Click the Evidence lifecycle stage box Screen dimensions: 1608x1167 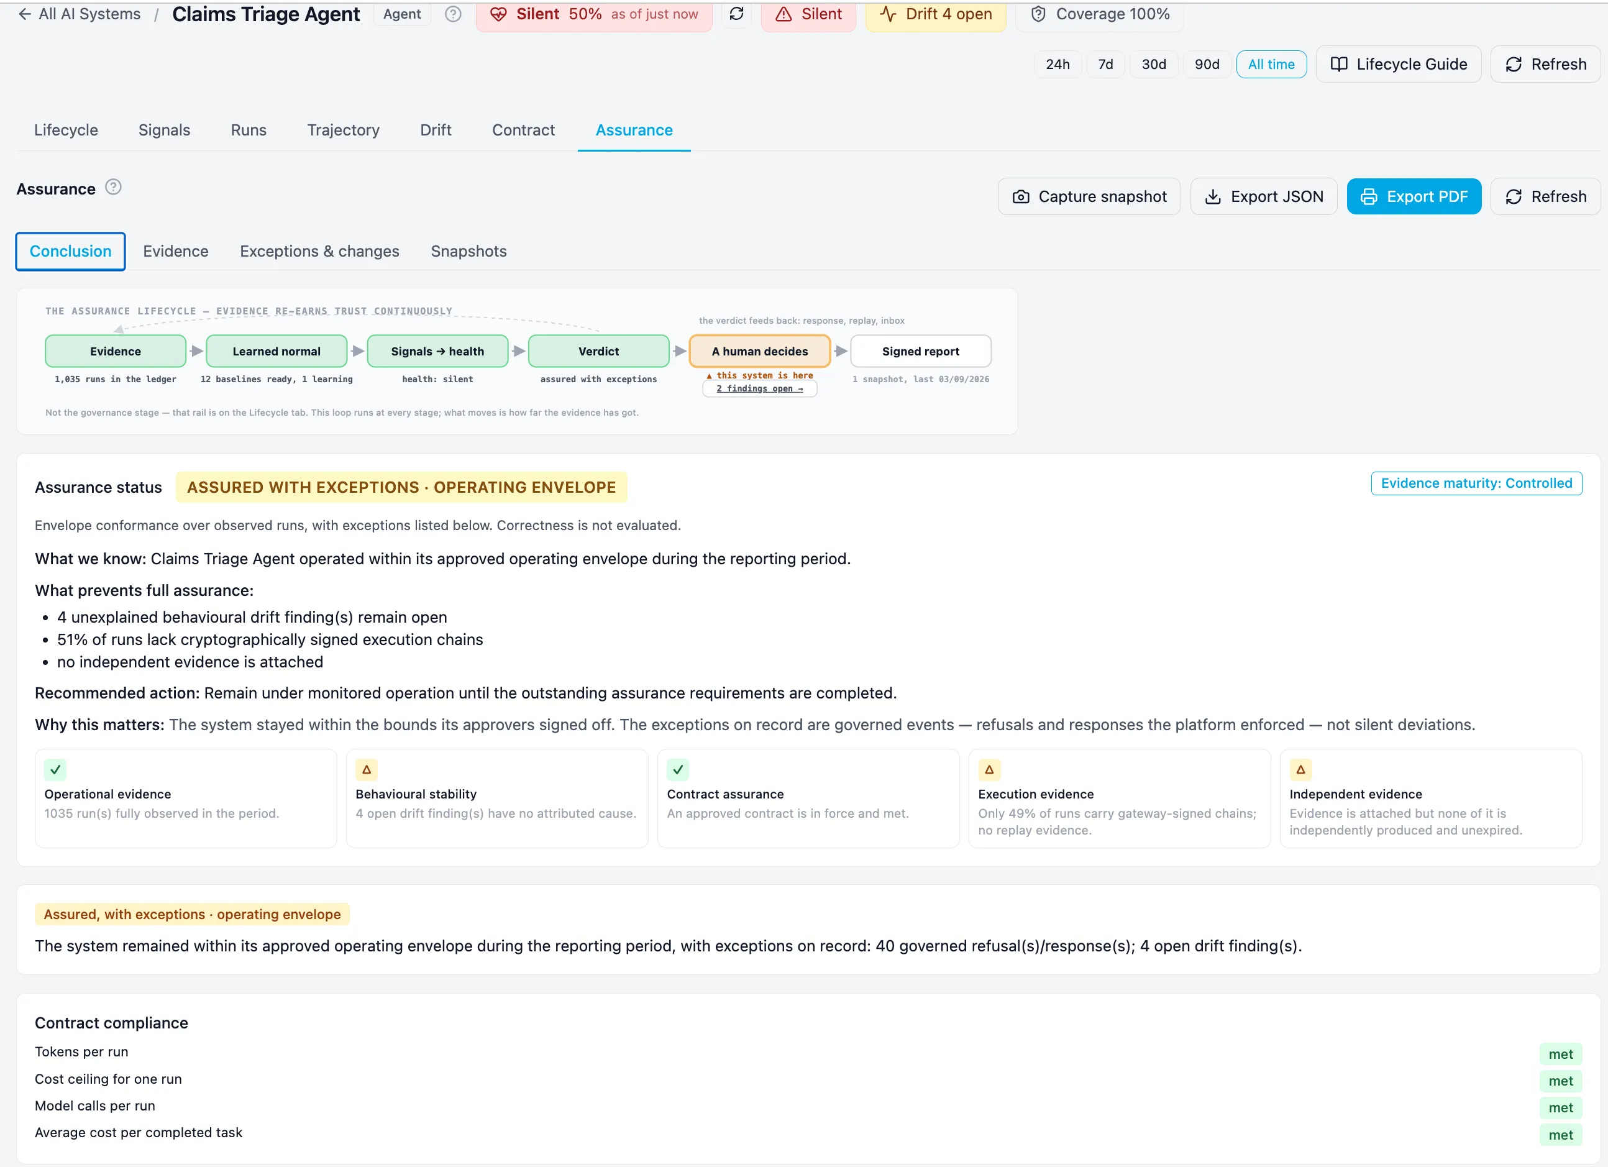(116, 352)
